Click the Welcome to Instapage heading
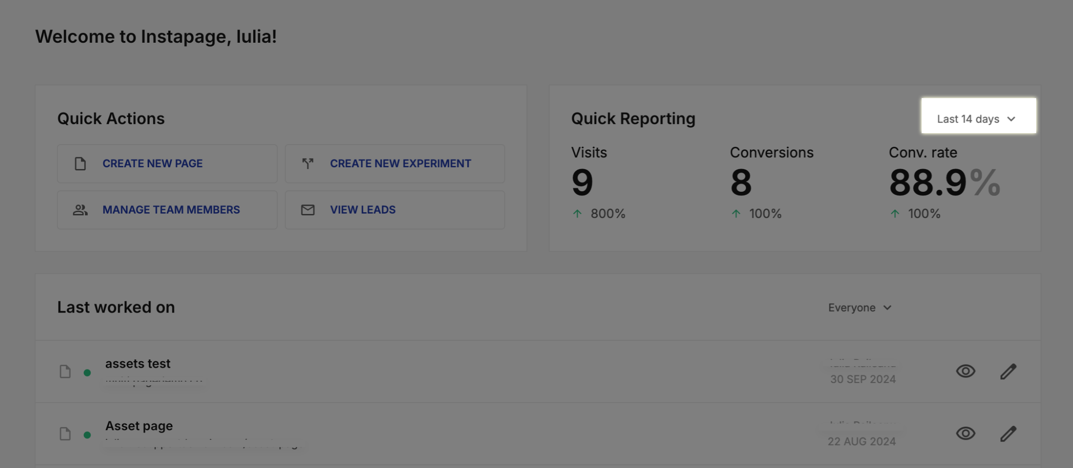This screenshot has height=468, width=1073. 156,36
